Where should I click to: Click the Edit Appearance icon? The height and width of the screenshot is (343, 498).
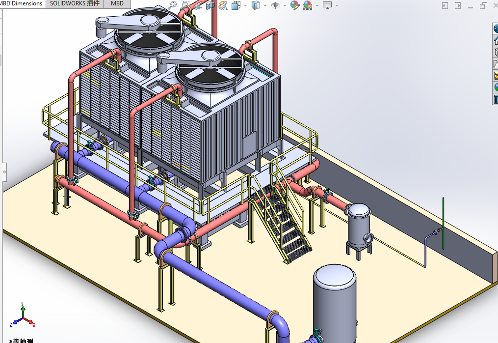(294, 5)
